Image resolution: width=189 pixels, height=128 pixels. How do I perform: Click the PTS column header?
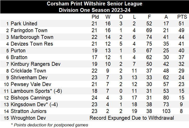182,17
